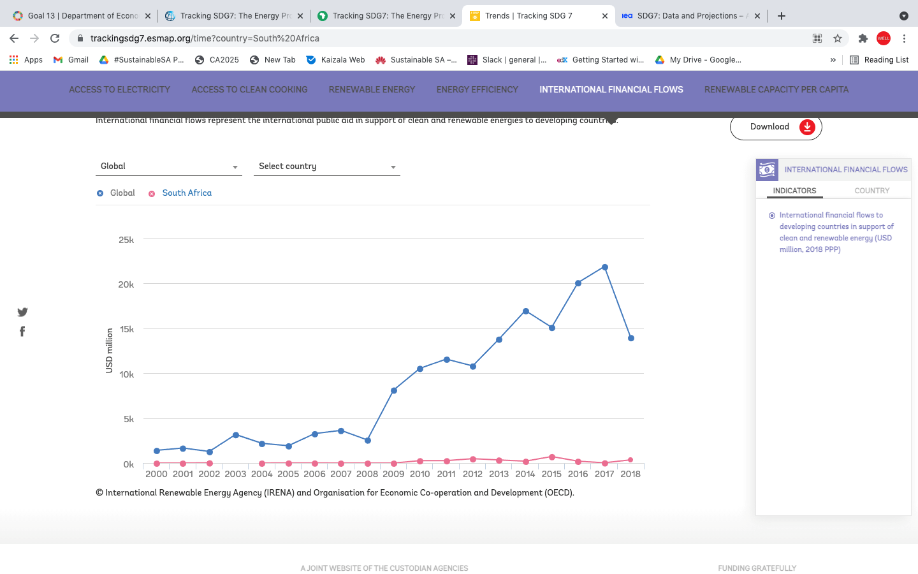
Task: Bookmark this page with star icon
Action: pos(838,38)
